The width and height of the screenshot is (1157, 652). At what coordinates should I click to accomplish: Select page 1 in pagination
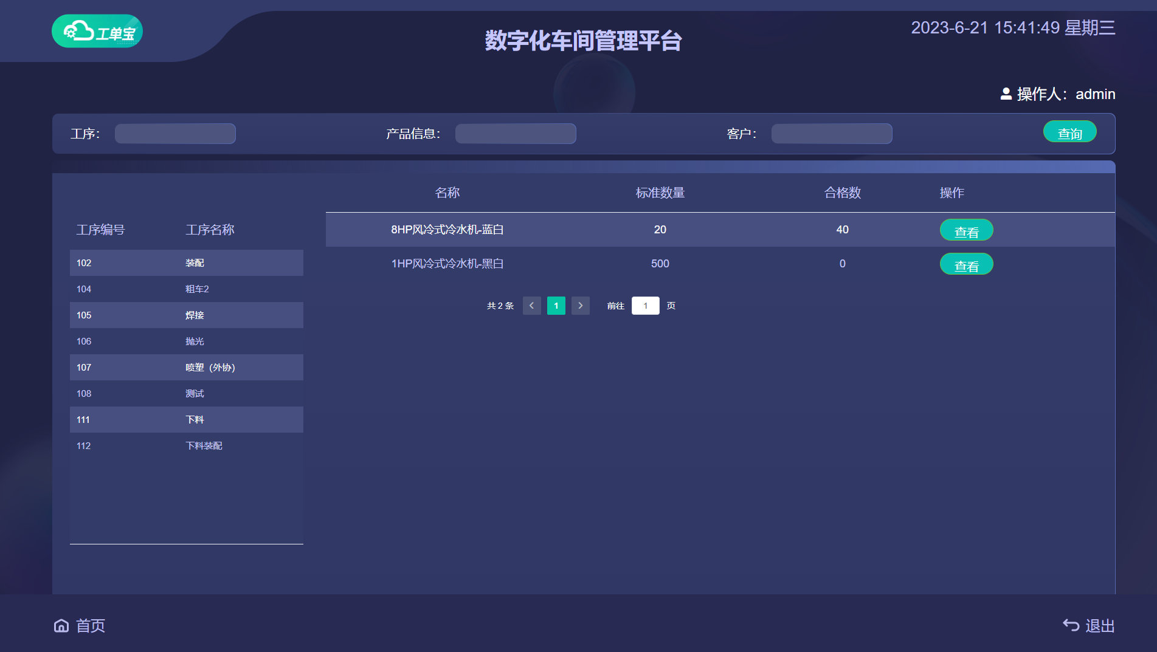click(x=556, y=306)
